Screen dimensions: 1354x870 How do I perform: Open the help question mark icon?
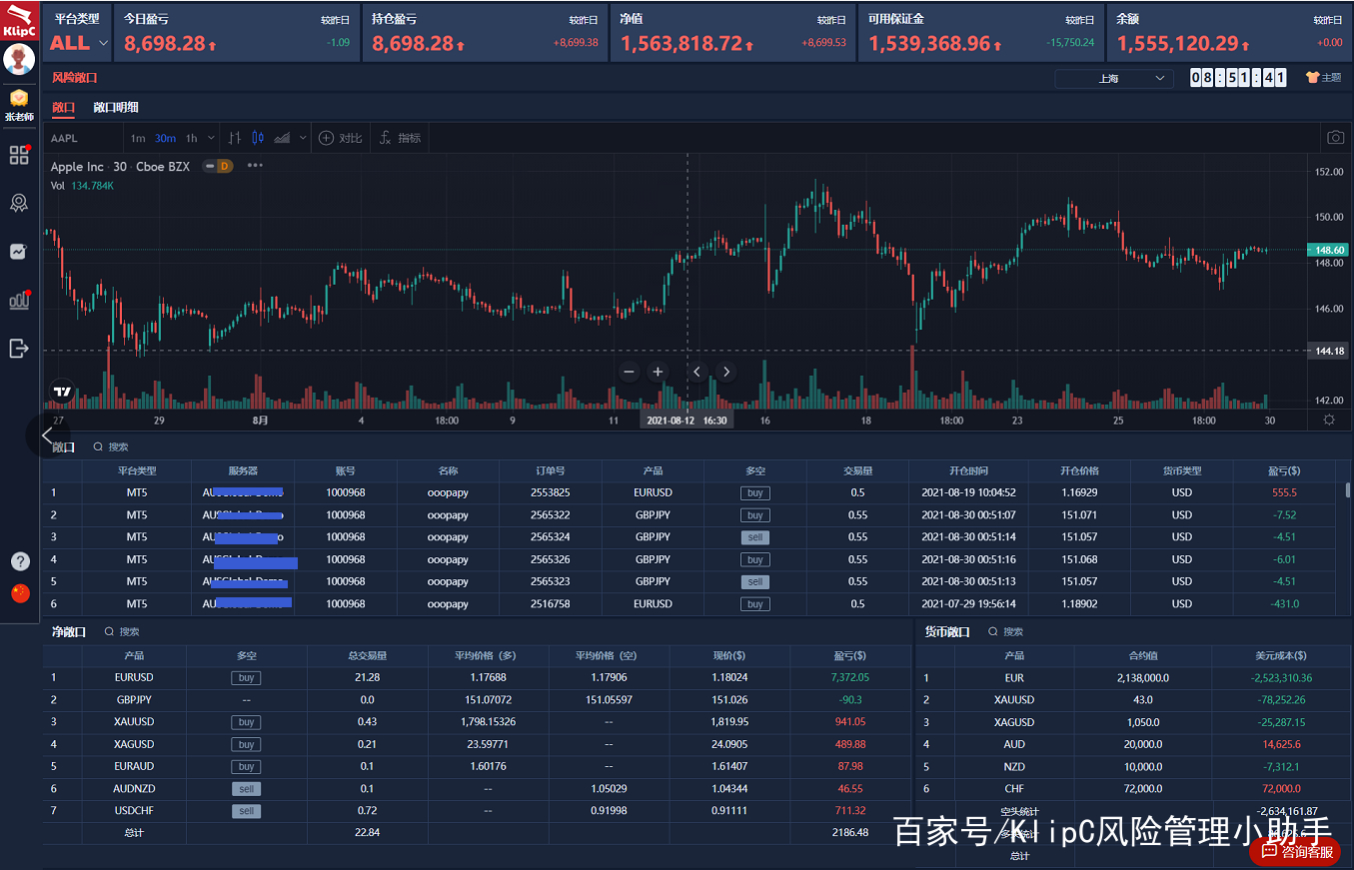coord(20,561)
